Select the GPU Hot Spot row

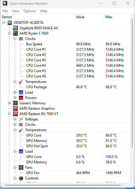[x=65, y=146]
